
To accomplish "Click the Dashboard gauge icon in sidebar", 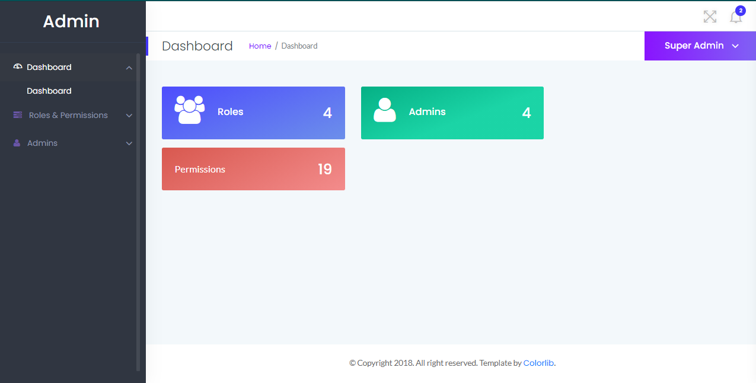I will tap(18, 67).
